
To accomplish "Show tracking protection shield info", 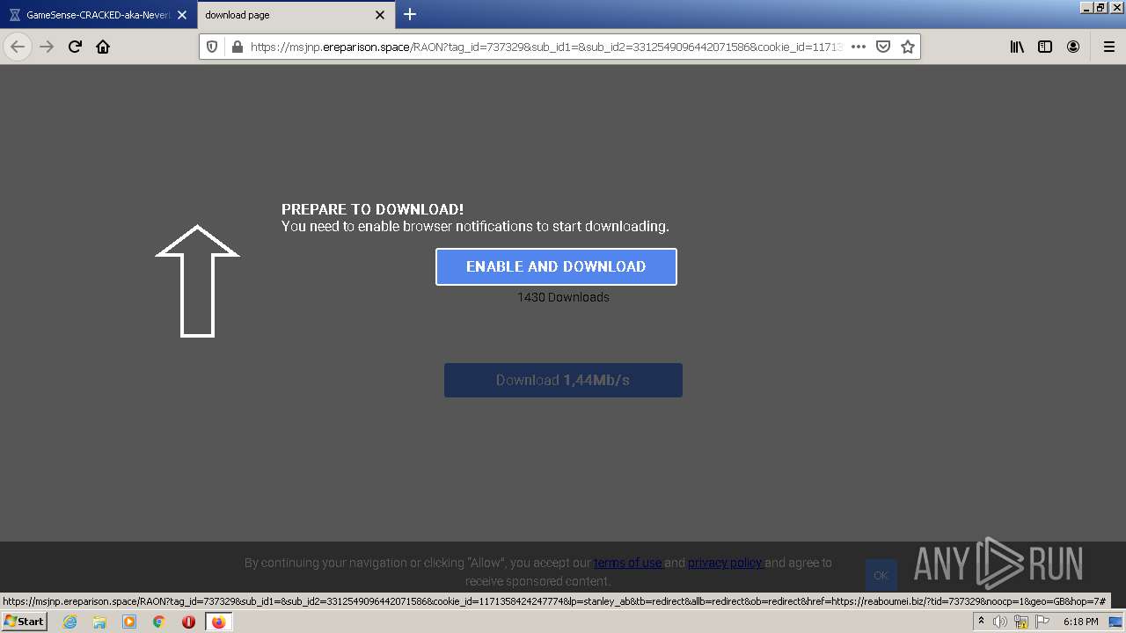I will 212,47.
